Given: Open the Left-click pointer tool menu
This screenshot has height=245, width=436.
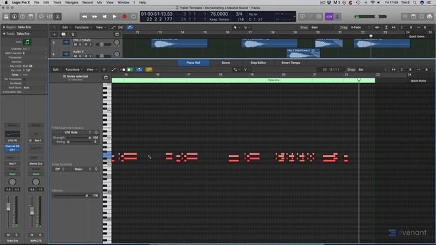Looking at the screenshot, I should click(x=236, y=27).
